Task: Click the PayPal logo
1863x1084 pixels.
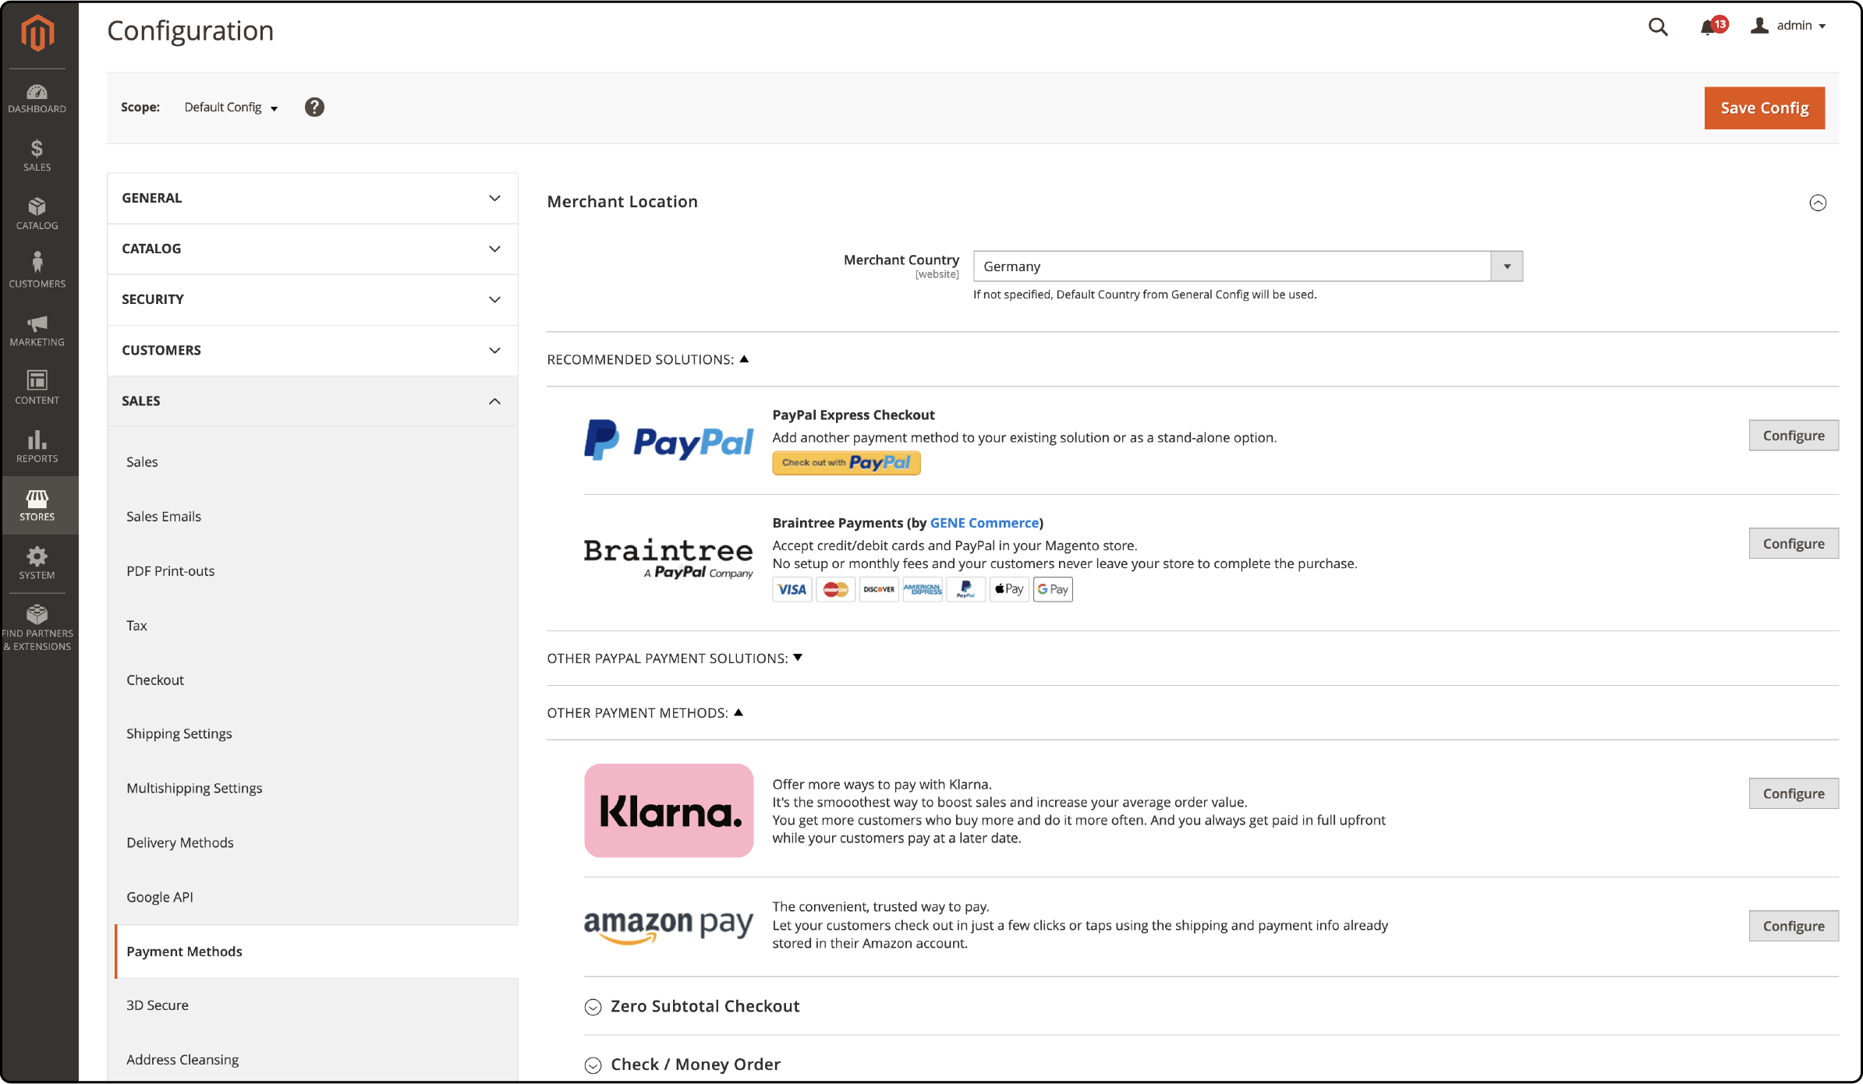Action: (x=668, y=440)
